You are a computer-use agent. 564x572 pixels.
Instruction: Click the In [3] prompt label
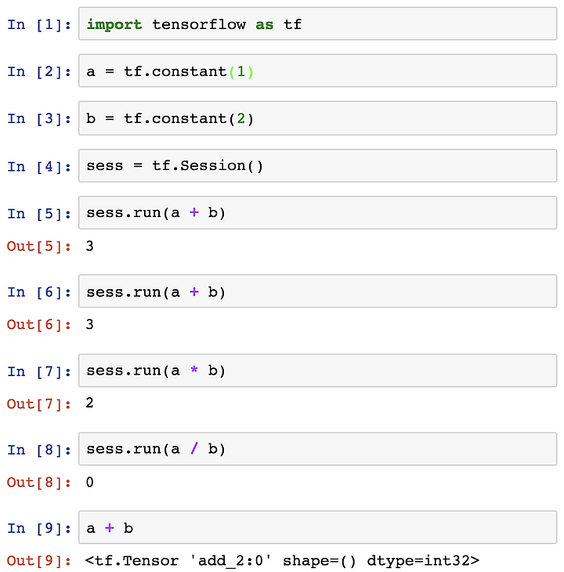39,119
